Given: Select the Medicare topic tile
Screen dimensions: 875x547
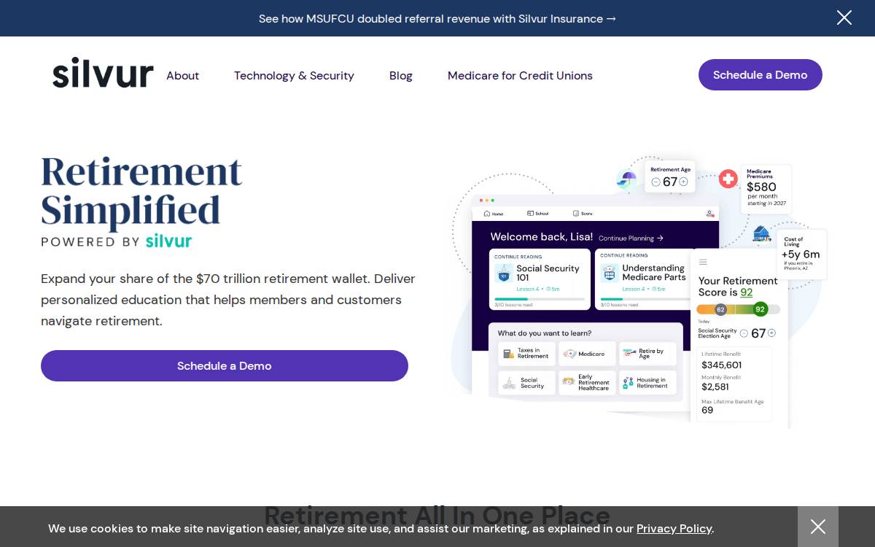Looking at the screenshot, I should (587, 354).
